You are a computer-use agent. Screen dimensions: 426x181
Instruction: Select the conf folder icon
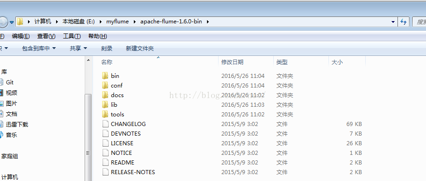pos(105,86)
